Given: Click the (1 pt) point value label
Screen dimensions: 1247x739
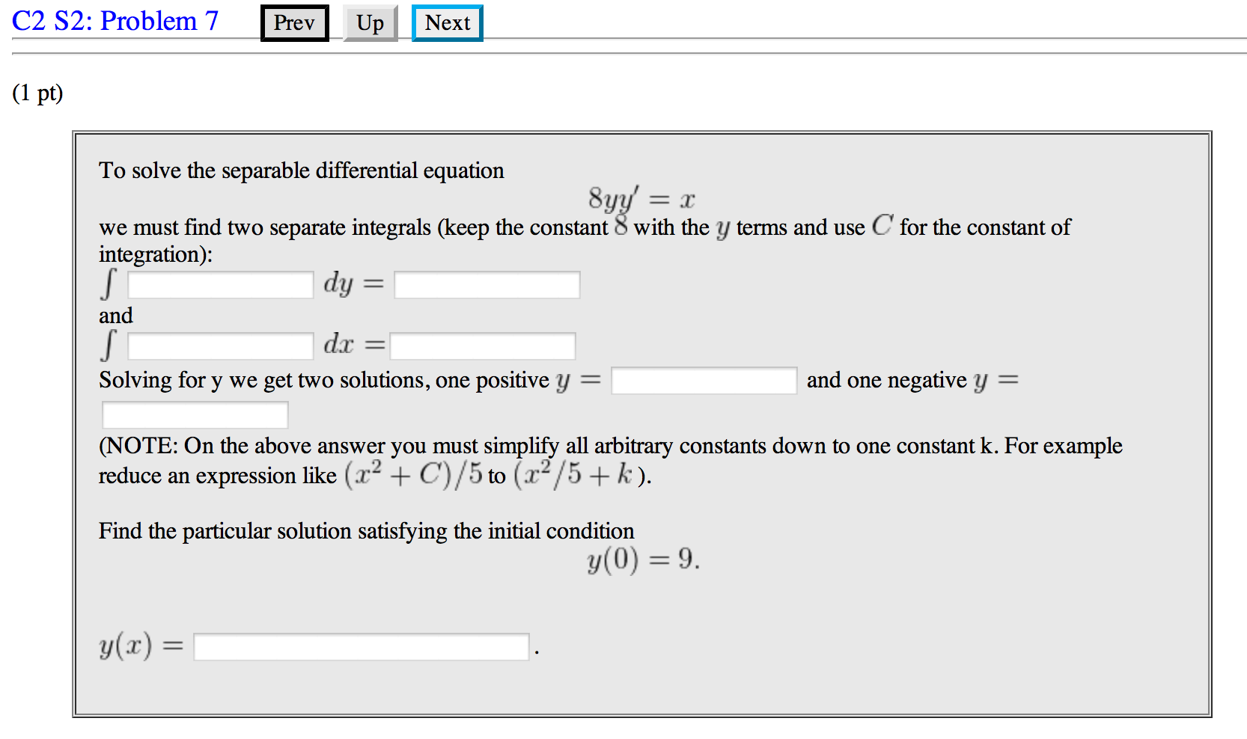Looking at the screenshot, I should click(x=37, y=93).
